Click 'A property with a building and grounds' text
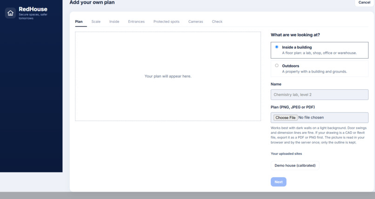 (x=315, y=72)
